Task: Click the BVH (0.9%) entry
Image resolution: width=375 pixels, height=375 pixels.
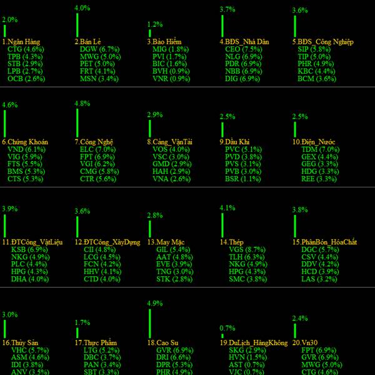Action: coord(171,71)
